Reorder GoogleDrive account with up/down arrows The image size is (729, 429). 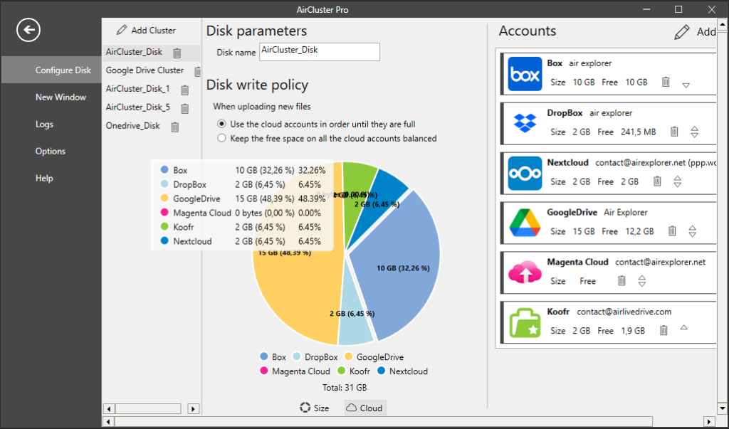click(692, 231)
